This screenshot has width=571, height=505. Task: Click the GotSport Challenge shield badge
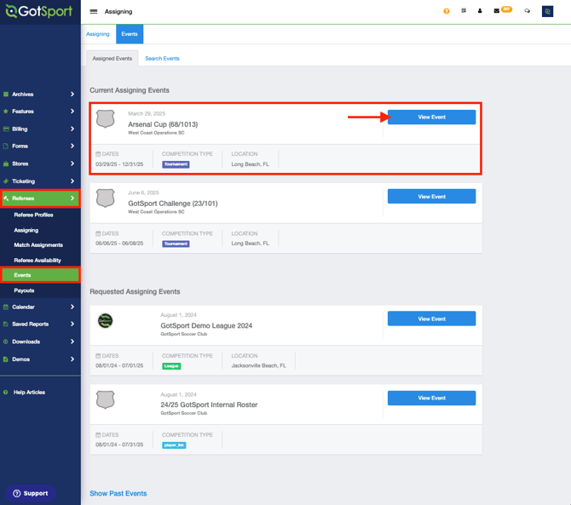pos(105,198)
